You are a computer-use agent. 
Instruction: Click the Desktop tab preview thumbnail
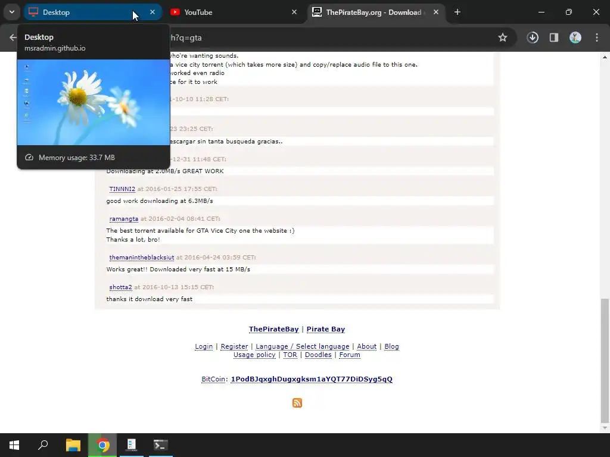(x=94, y=102)
